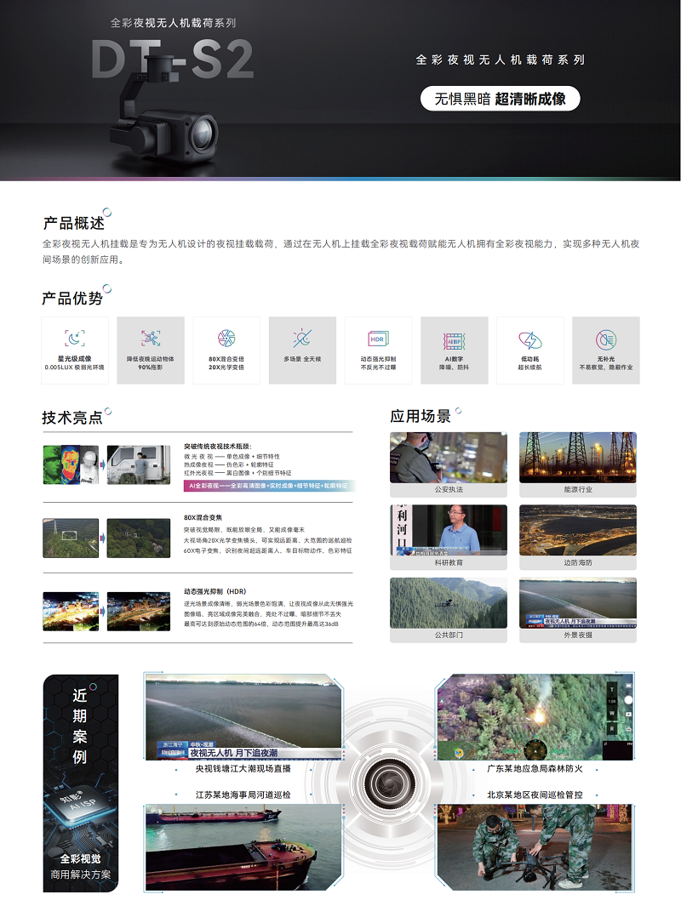Open the 外景夜摄 scene image
Screen dimensions: 681x923
tap(577, 603)
